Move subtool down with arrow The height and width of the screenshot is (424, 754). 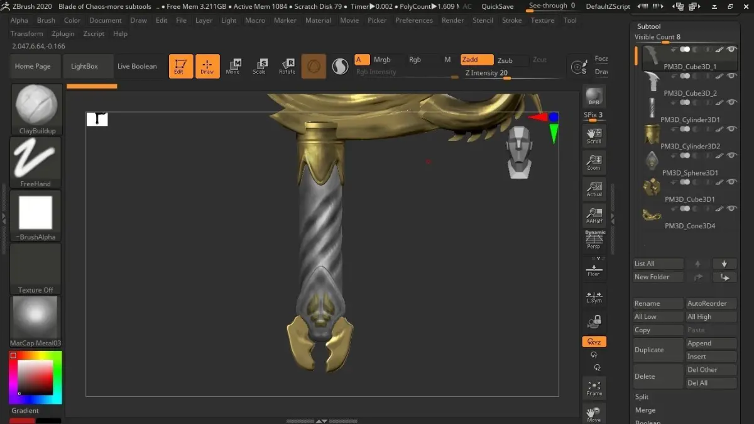(724, 264)
